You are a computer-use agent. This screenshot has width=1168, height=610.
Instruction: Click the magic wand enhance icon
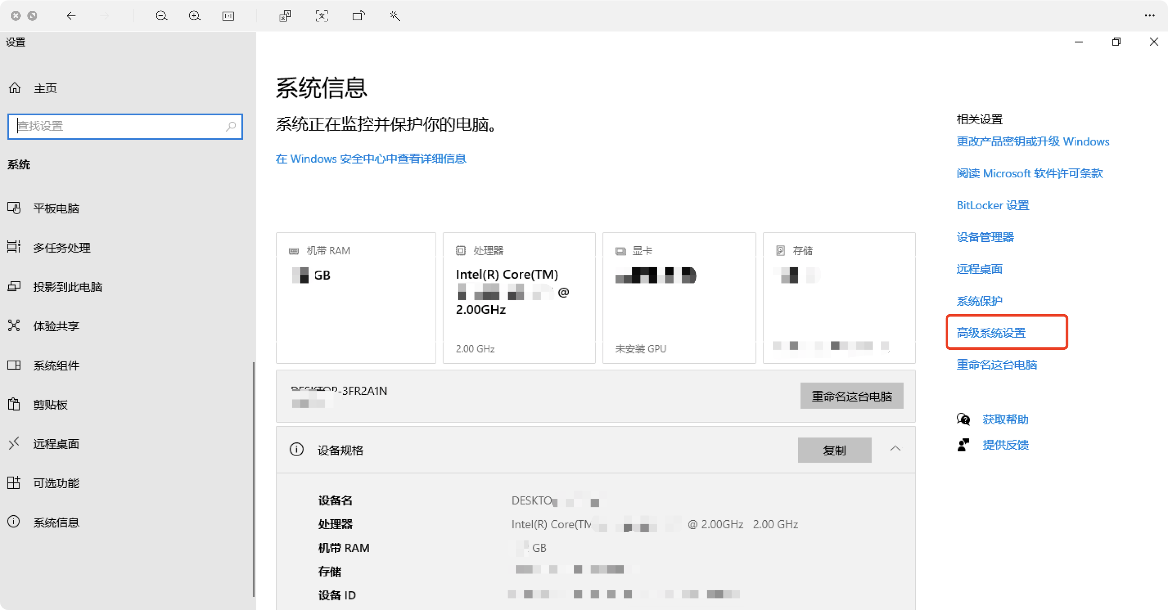(395, 16)
